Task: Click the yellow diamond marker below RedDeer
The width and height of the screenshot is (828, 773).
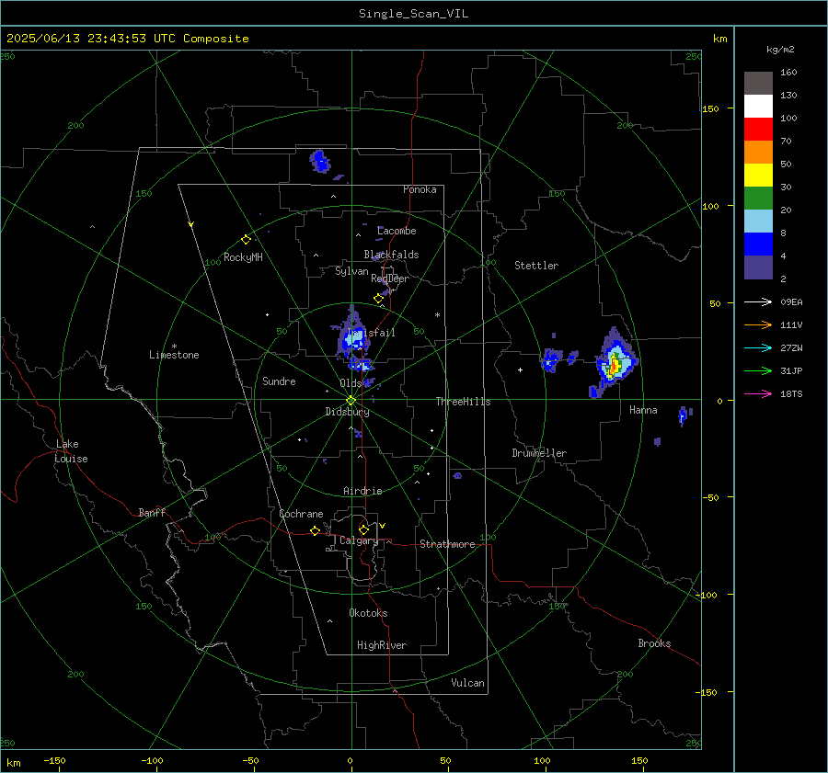Action: [378, 299]
